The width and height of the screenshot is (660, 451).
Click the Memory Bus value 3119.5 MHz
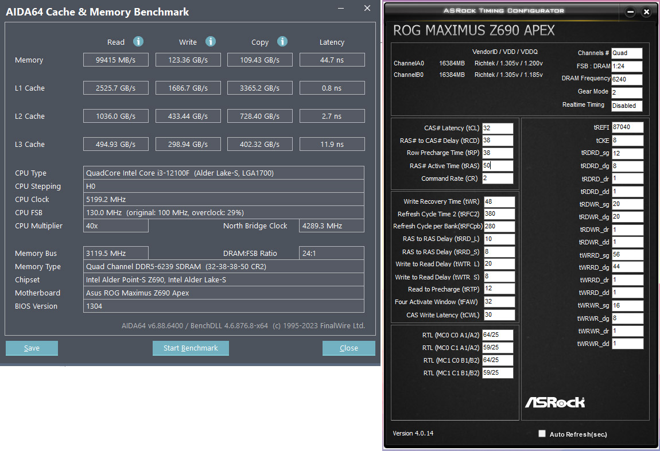click(116, 253)
